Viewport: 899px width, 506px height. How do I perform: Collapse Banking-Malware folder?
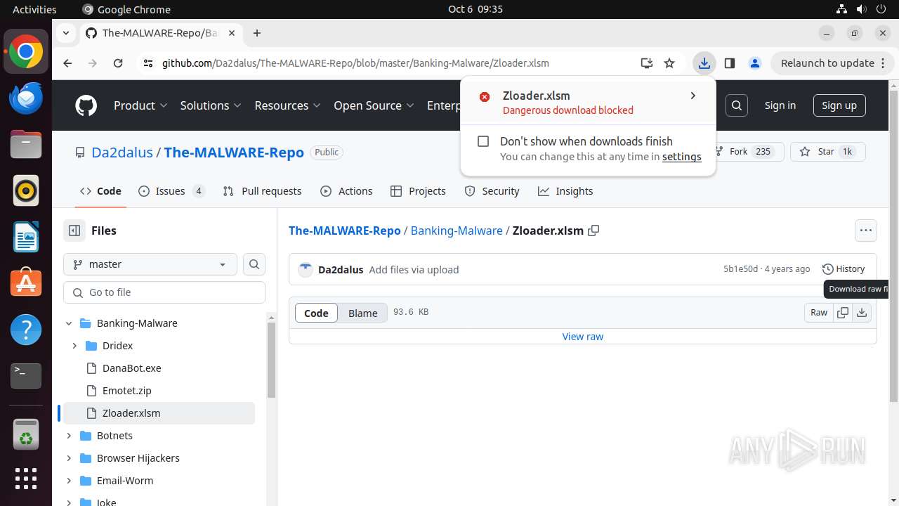[69, 323]
